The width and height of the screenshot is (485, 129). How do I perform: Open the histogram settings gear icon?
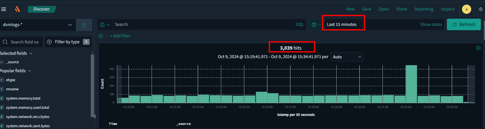click(x=478, y=48)
